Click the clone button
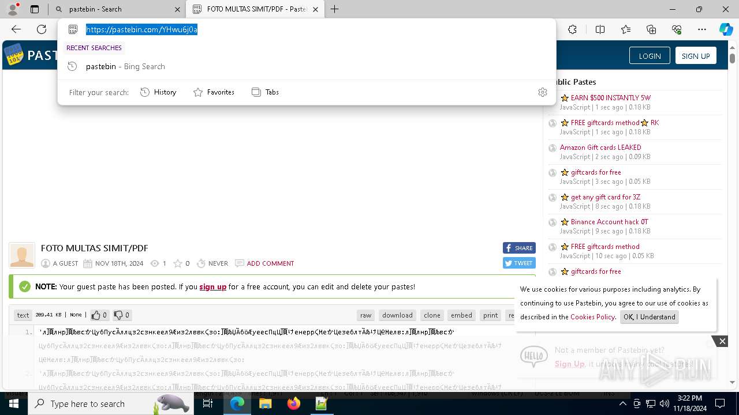Viewport: 739px width, 415px height. coord(432,315)
